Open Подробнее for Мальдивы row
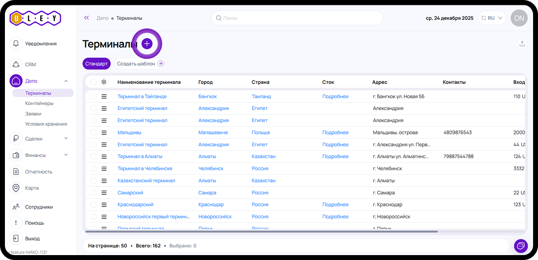This screenshot has height=260, width=538. click(335, 132)
